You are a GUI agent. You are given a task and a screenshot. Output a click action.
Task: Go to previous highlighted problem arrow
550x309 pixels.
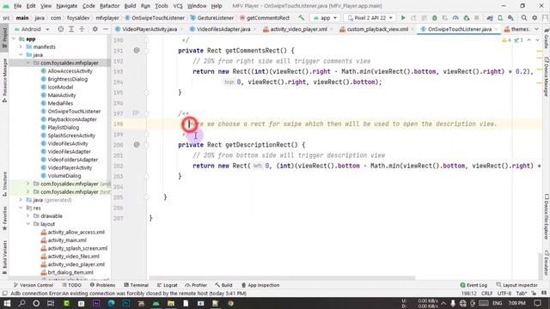click(x=529, y=40)
